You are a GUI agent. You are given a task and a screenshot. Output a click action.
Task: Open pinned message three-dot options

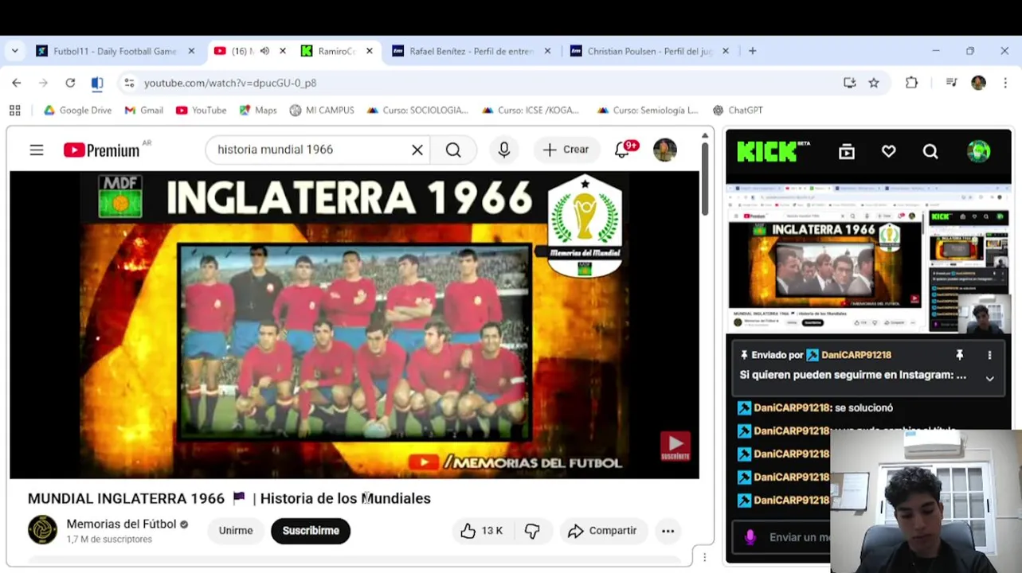(x=989, y=355)
